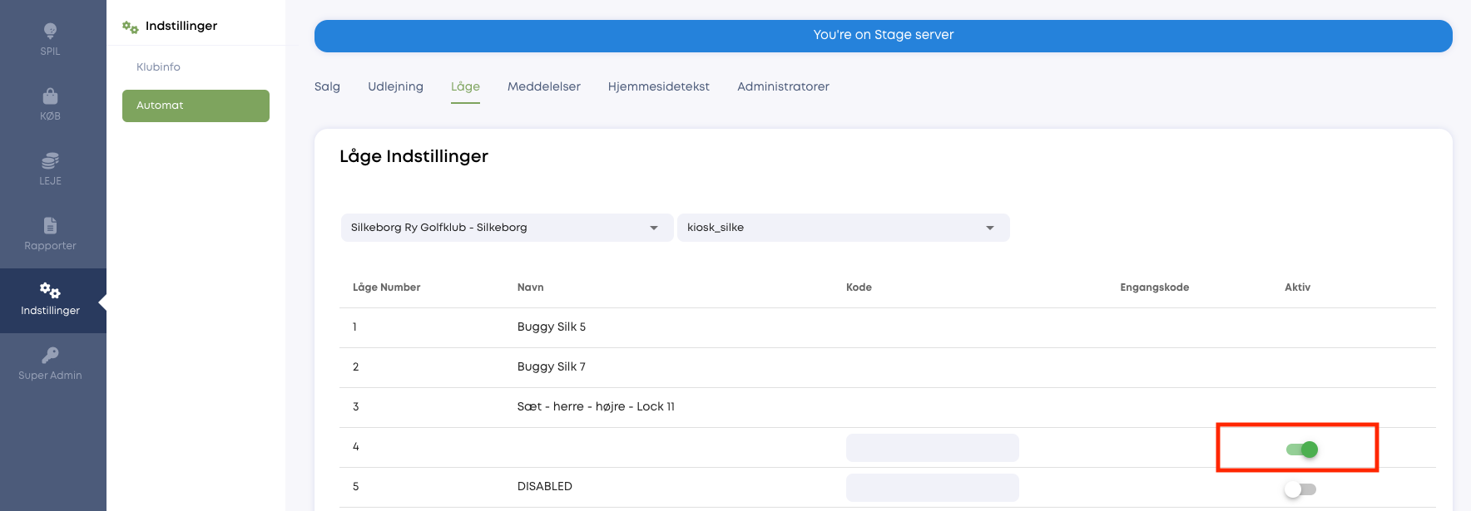Expand the Silkeborg Ry Golfklub club dropdown
Screen dimensions: 1471x511
507,228
